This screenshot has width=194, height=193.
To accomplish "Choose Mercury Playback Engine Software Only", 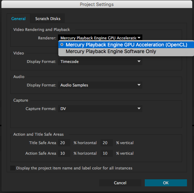I will click(x=126, y=51).
